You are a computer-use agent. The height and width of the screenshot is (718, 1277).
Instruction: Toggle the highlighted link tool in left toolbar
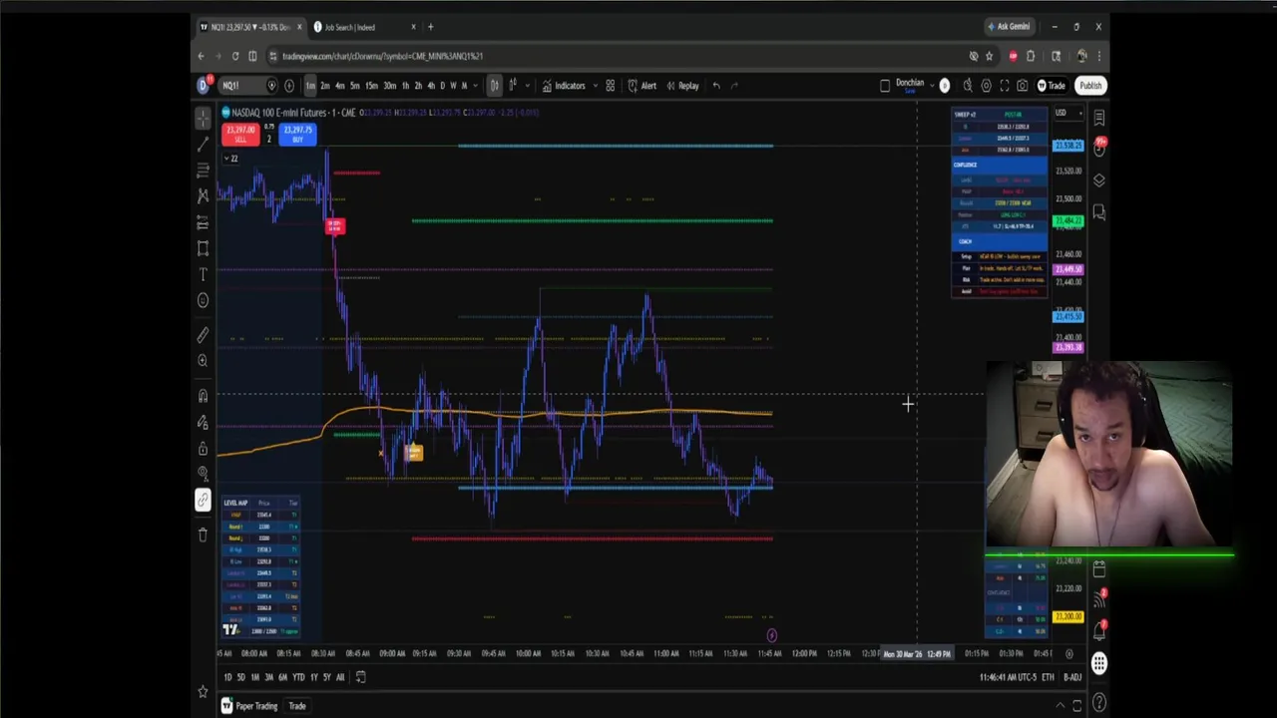coord(203,500)
